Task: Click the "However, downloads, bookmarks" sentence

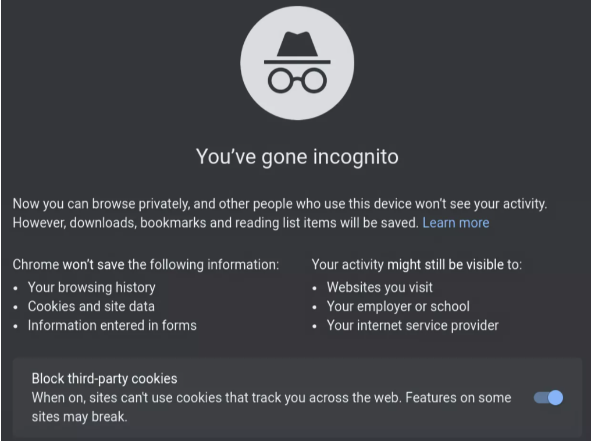Action: 215,223
